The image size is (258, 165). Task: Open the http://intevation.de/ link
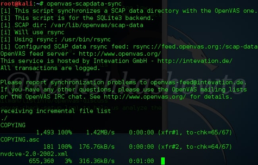195,61
